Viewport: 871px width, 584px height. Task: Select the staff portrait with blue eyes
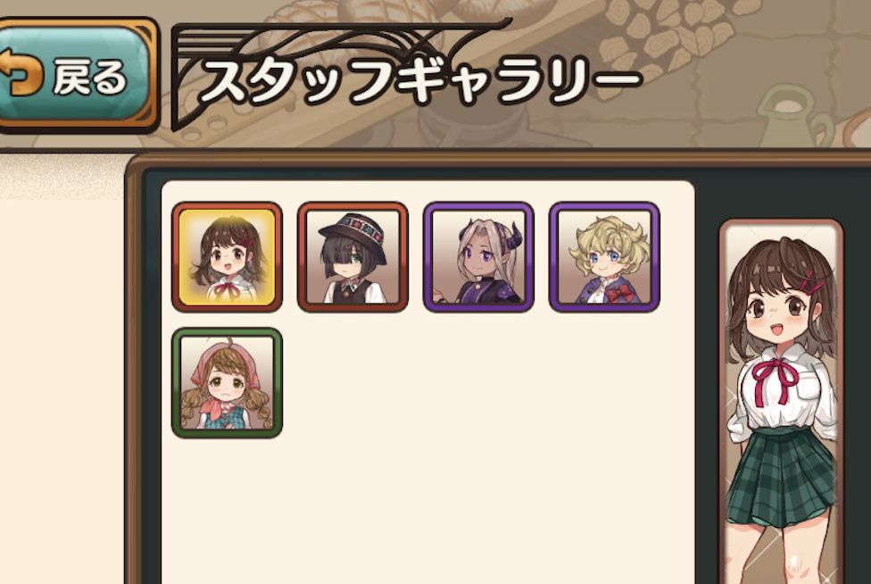click(604, 256)
